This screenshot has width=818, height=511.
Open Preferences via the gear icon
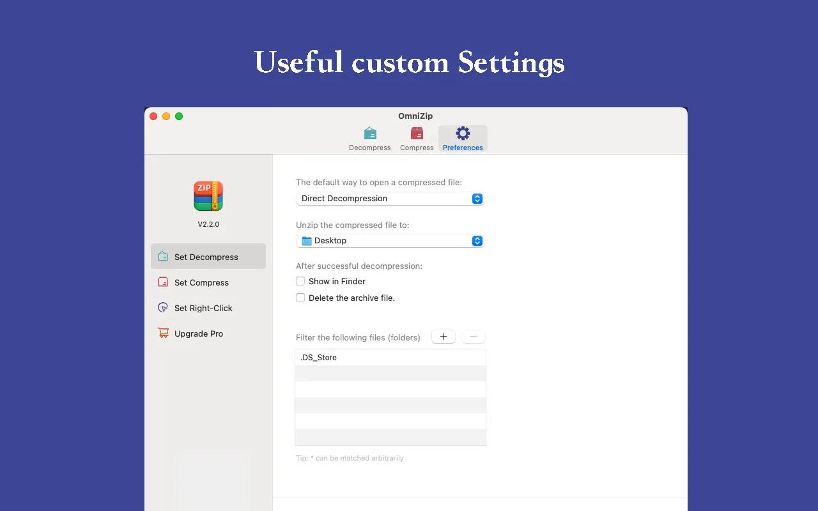pos(462,133)
